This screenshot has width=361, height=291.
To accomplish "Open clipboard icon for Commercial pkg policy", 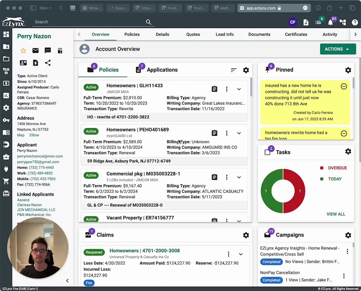I will (x=214, y=177).
